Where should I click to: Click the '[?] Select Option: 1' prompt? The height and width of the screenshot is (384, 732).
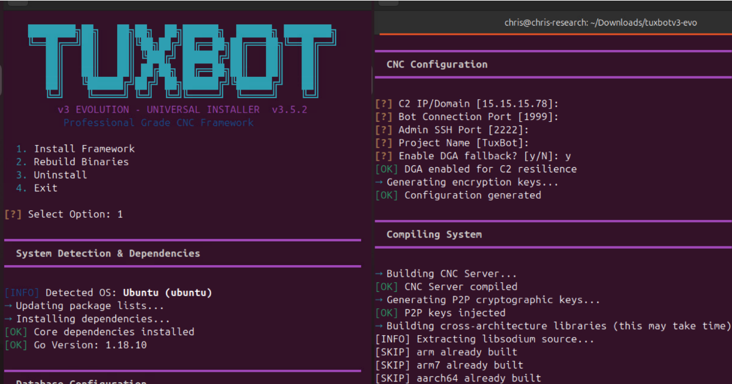[63, 214]
